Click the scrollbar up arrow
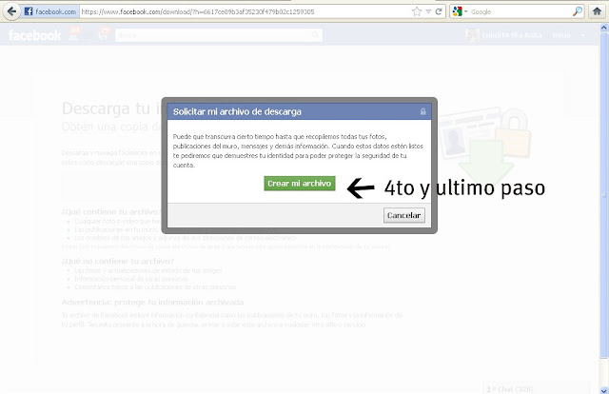The image size is (609, 394). (604, 28)
